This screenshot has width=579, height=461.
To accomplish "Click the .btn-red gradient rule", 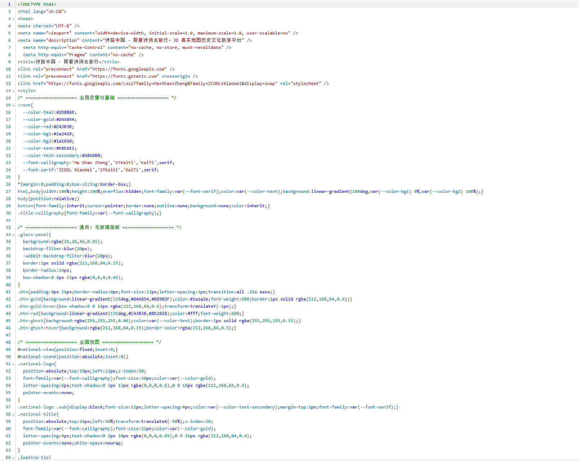I will coord(131,313).
